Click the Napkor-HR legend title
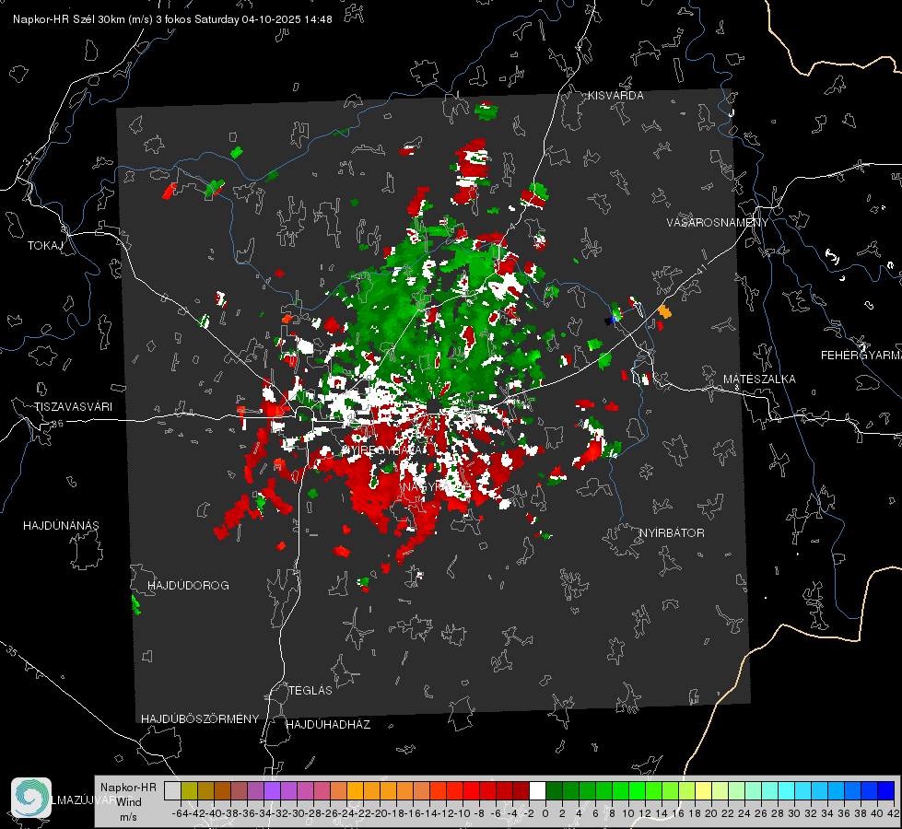902x829 pixels. [x=128, y=787]
